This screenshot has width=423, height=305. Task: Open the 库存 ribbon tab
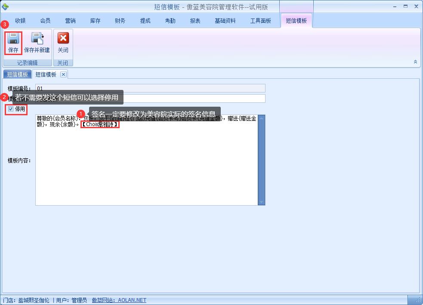pos(95,21)
